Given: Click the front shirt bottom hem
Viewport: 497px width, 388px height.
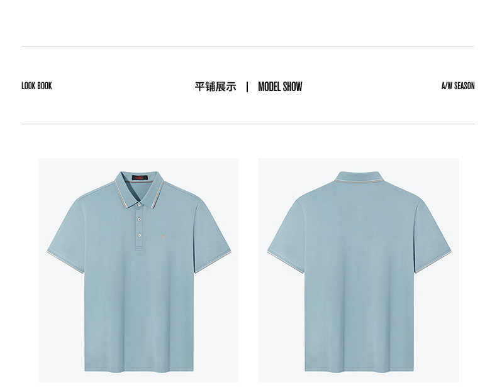Looking at the screenshot, I should 139,369.
